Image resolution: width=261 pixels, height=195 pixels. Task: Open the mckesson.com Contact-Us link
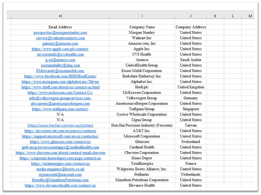pyautogui.click(x=60, y=93)
